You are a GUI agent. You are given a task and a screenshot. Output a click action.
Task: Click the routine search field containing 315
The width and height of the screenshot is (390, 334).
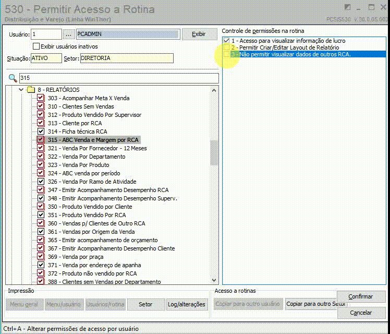[x=119, y=78]
